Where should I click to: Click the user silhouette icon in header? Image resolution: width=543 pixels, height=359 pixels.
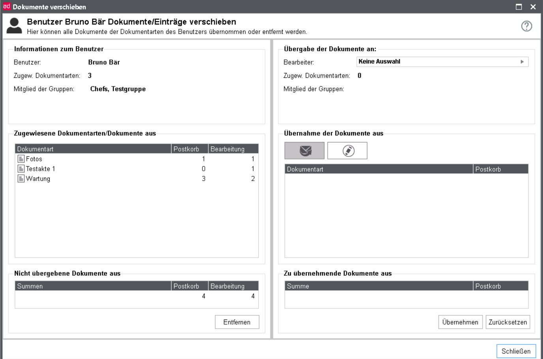15,26
